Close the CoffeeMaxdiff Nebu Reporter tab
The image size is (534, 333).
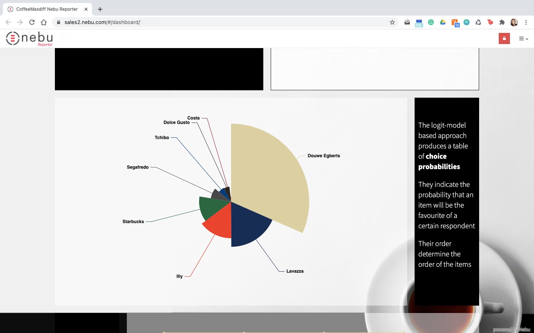86,9
